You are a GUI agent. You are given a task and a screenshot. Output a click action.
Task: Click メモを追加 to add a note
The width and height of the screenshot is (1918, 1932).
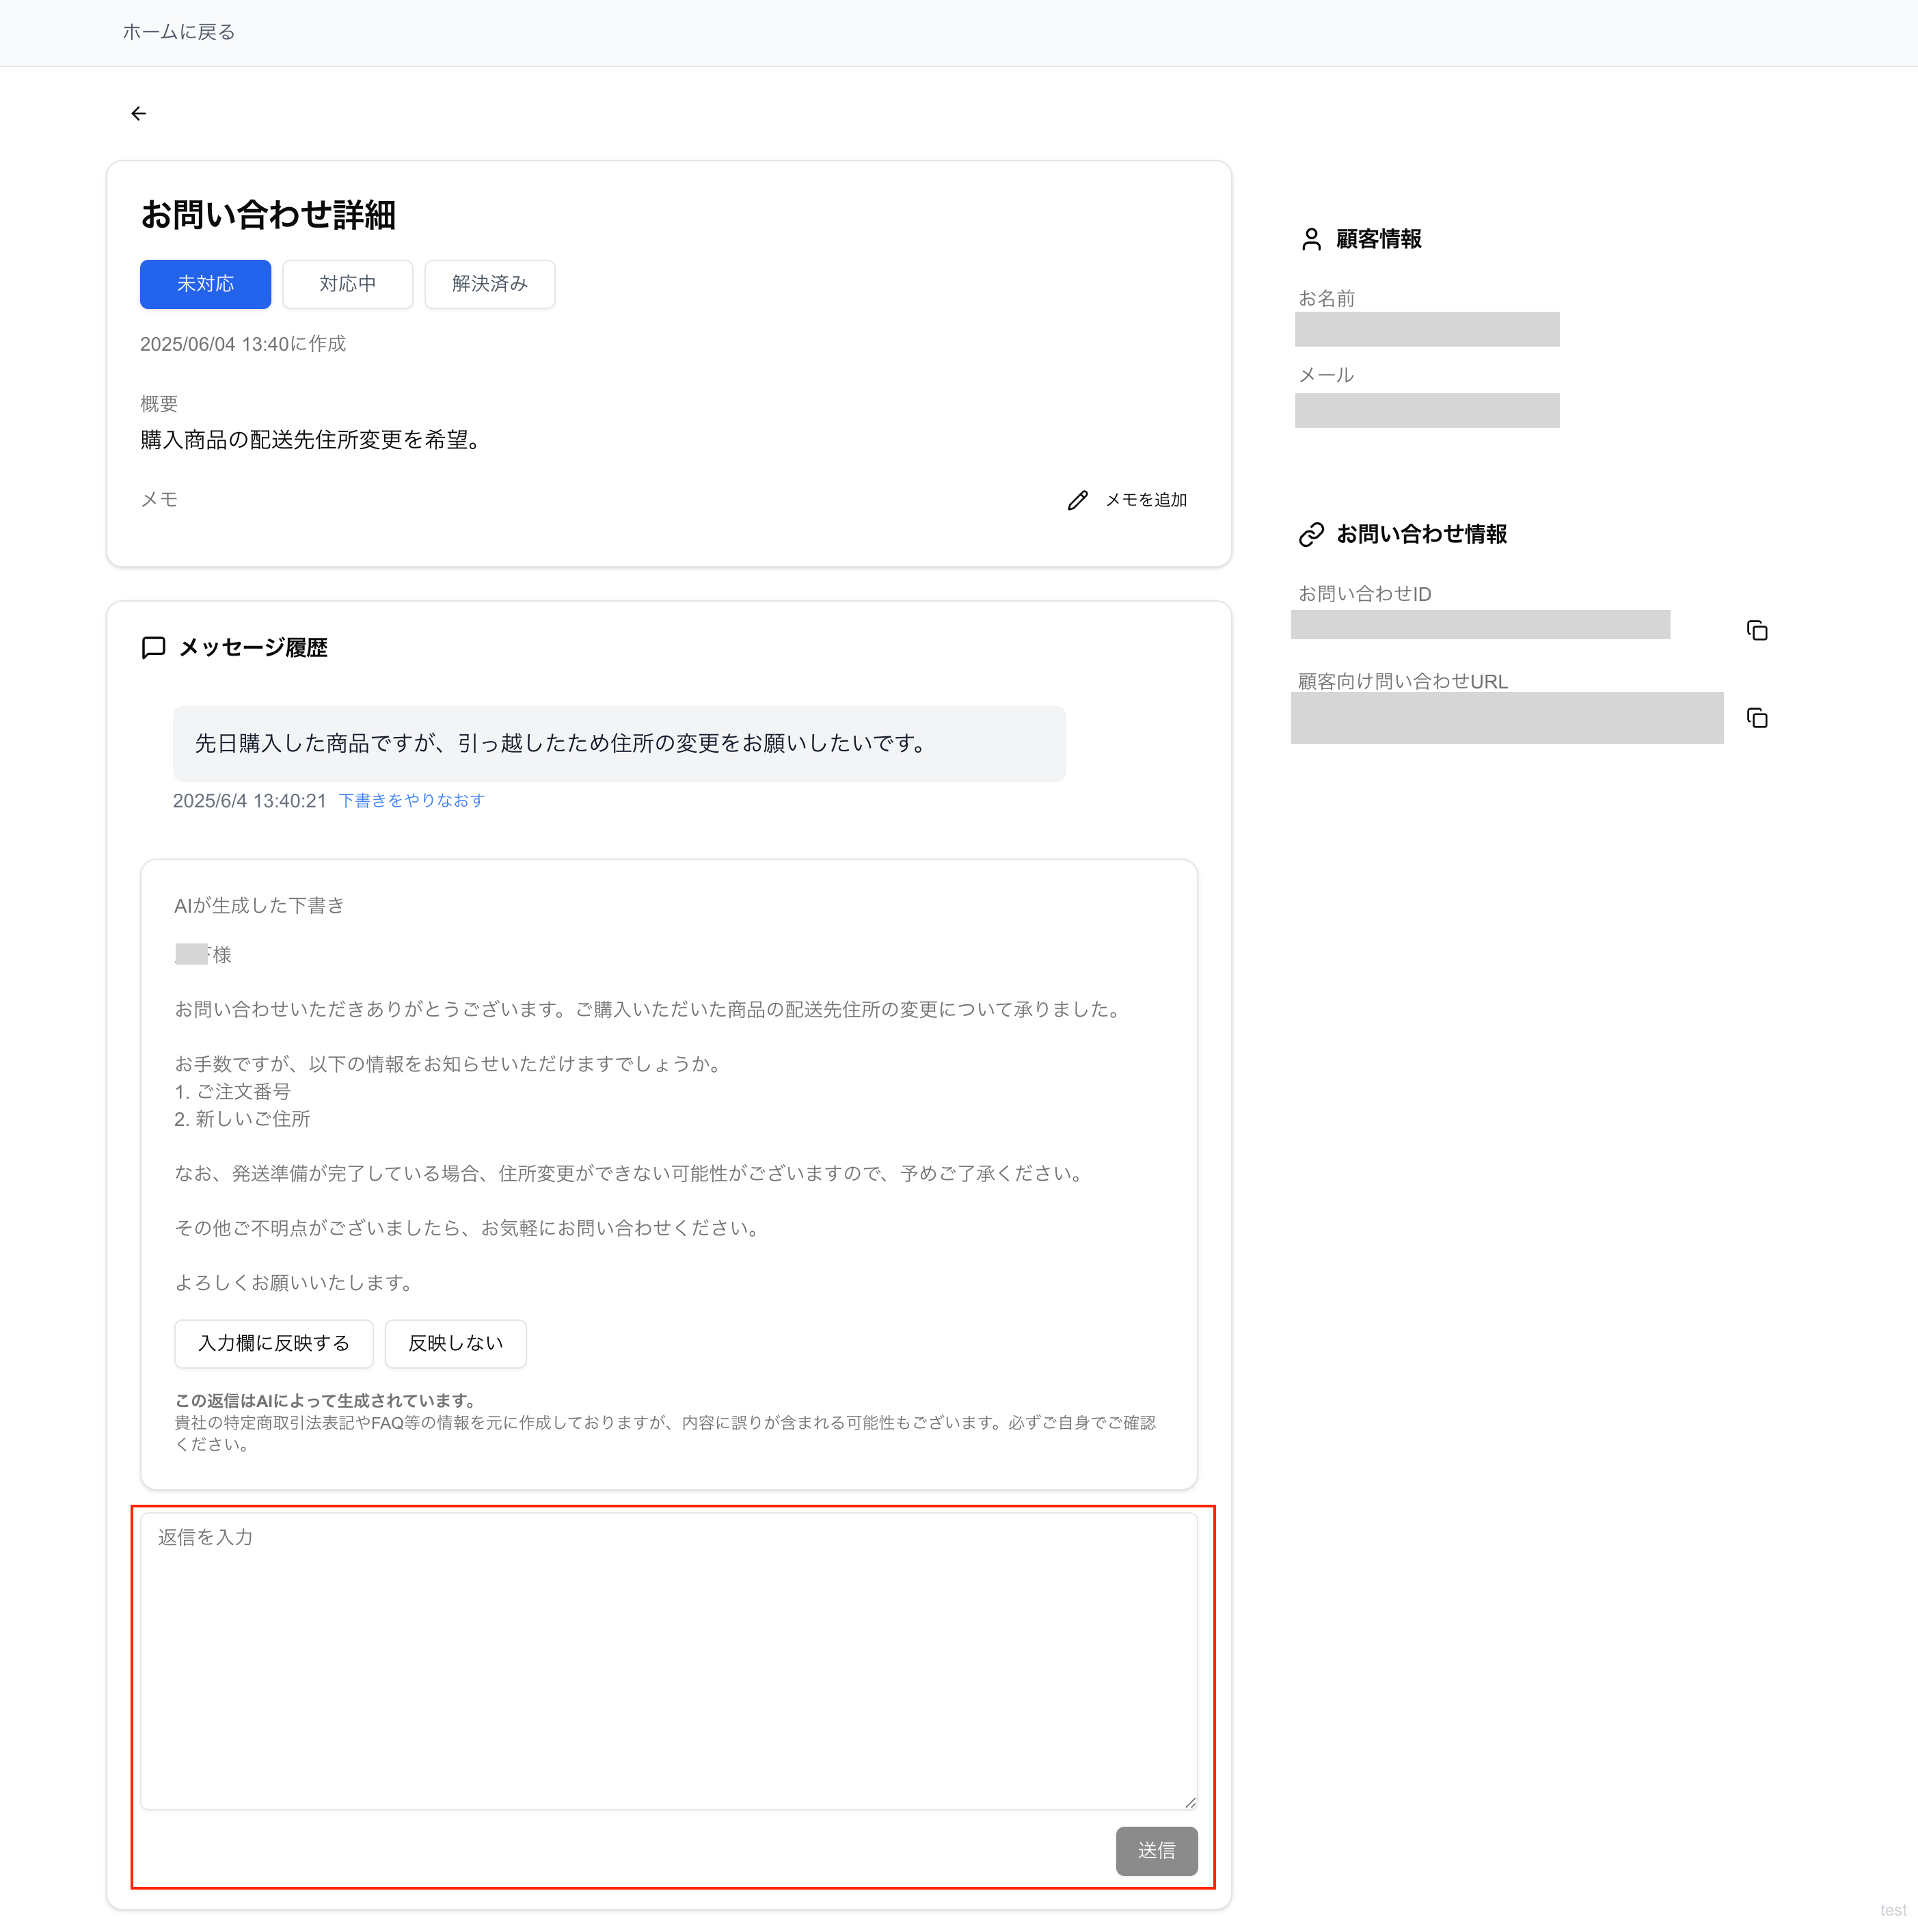(x=1145, y=500)
